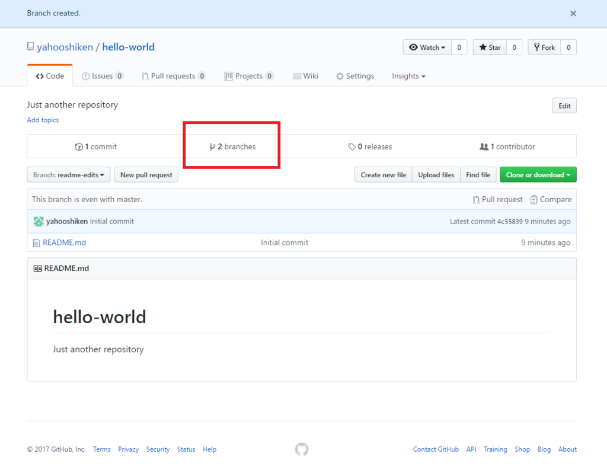This screenshot has width=607, height=469.
Task: Dismiss the 'Branch created' banner
Action: 573,14
